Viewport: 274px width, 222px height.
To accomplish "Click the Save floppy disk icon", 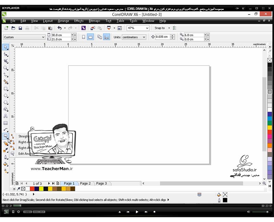I will coord(20,28).
